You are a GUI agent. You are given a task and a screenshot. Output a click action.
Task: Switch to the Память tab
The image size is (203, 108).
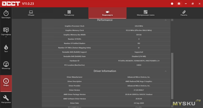184,13
